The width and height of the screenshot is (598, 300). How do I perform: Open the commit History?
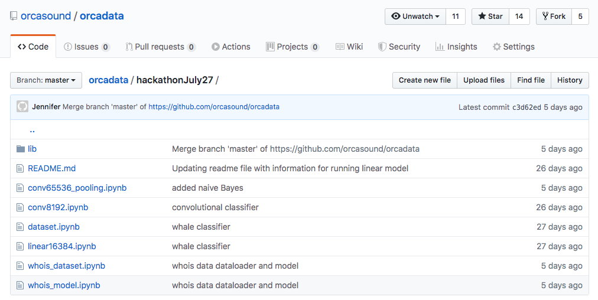click(x=570, y=80)
